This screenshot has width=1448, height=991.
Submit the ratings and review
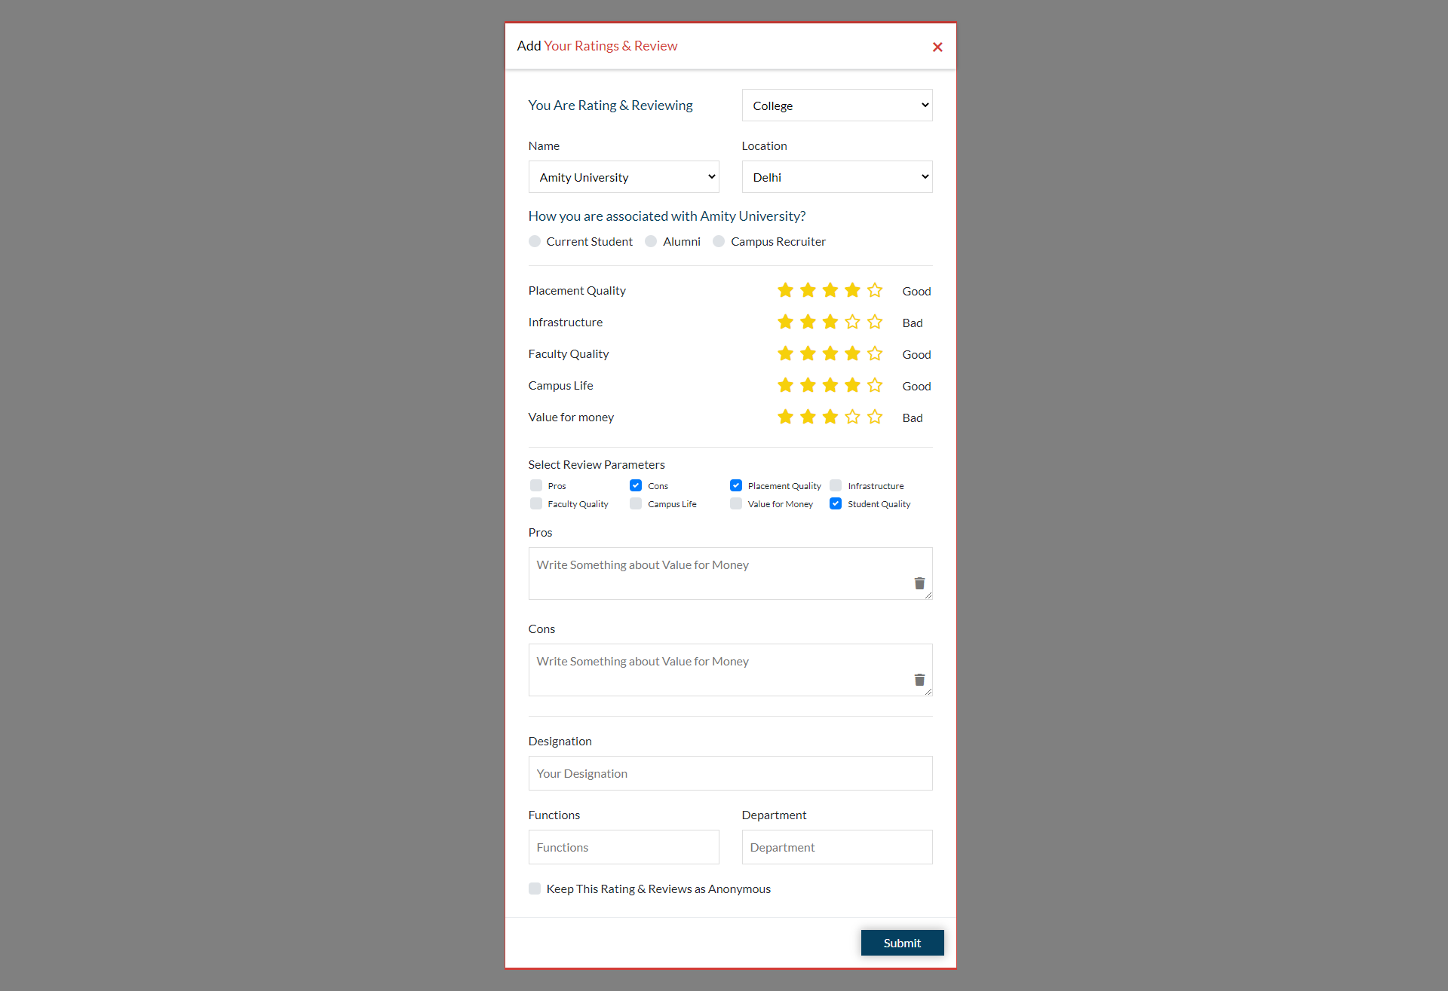click(x=902, y=942)
